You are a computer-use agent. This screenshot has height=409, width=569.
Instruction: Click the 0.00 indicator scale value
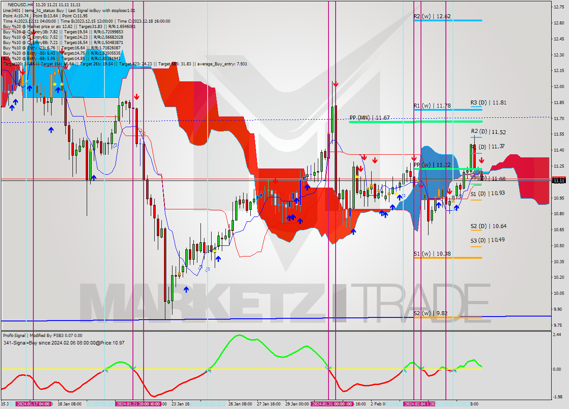click(x=557, y=369)
